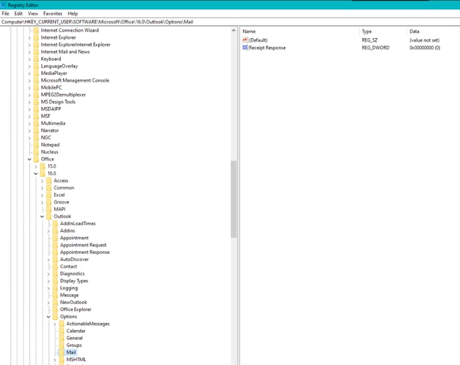460x365 pixels.
Task: Click the Office key folder icon
Action: pyautogui.click(x=36, y=159)
